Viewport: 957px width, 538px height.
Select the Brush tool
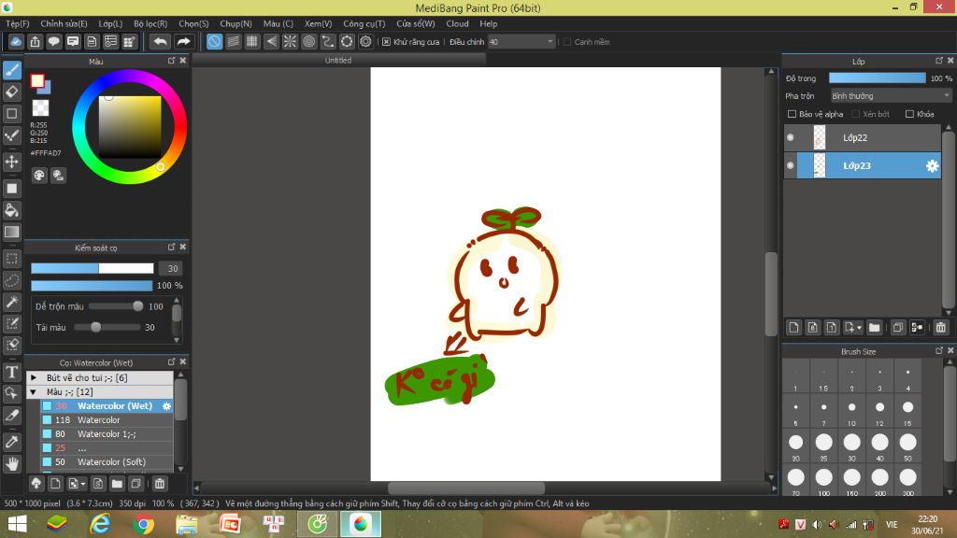tap(12, 70)
